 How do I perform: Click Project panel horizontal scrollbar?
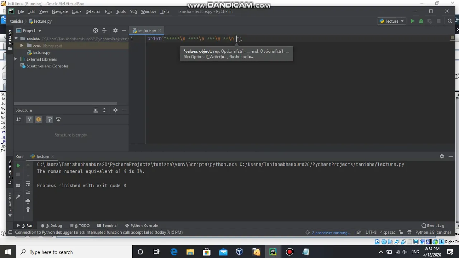click(x=65, y=103)
